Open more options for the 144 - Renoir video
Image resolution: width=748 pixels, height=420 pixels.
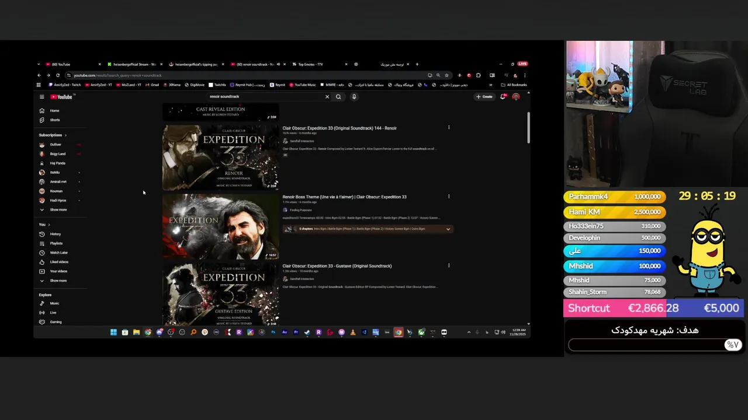point(449,128)
